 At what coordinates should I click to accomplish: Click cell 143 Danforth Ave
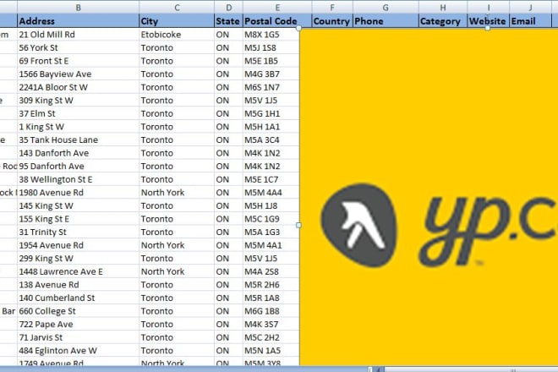[78, 153]
